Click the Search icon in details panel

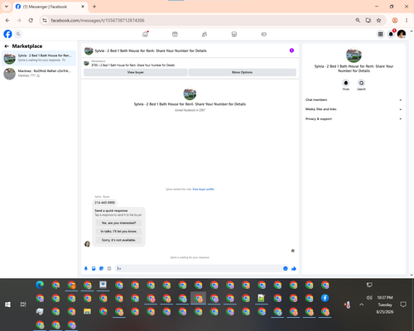(361, 83)
